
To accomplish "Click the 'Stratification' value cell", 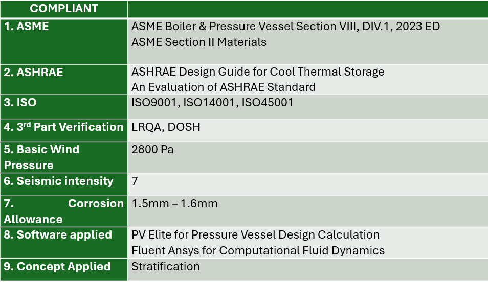I will click(x=307, y=270).
